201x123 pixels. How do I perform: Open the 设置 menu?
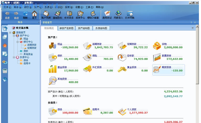(79, 7)
